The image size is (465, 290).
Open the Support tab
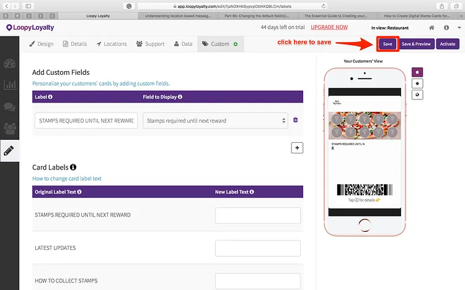(x=150, y=44)
